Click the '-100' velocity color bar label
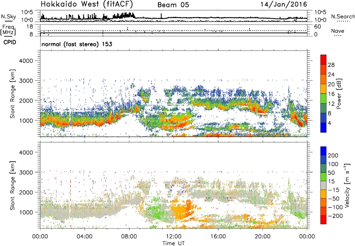This screenshot has height=246, width=355. pyautogui.click(x=335, y=207)
